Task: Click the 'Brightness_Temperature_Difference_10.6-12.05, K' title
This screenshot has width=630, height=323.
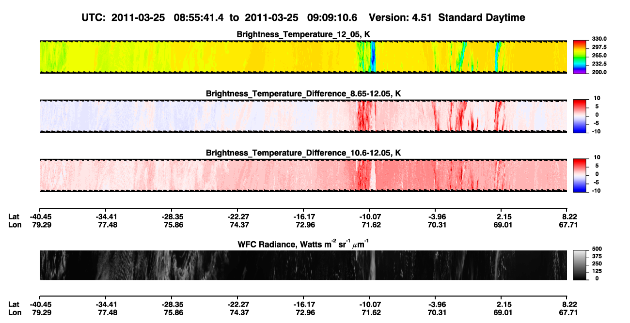Action: click(303, 153)
